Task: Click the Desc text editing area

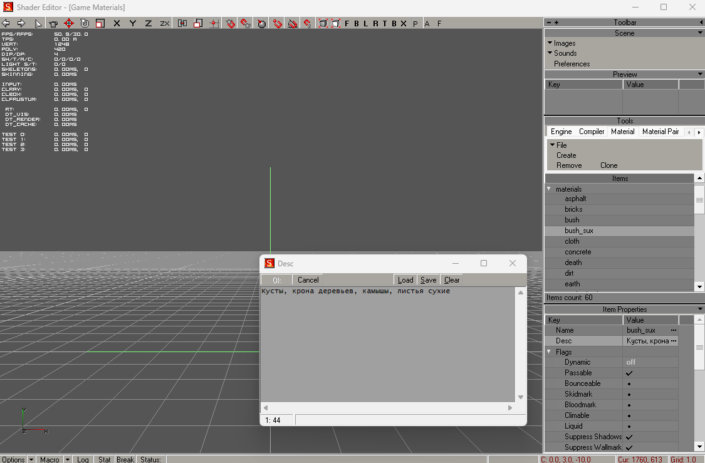Action: [388, 345]
